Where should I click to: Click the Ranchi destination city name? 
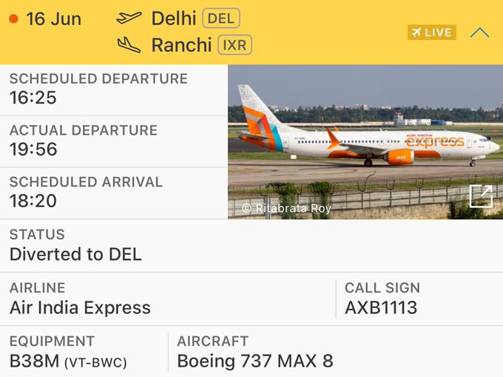[181, 45]
